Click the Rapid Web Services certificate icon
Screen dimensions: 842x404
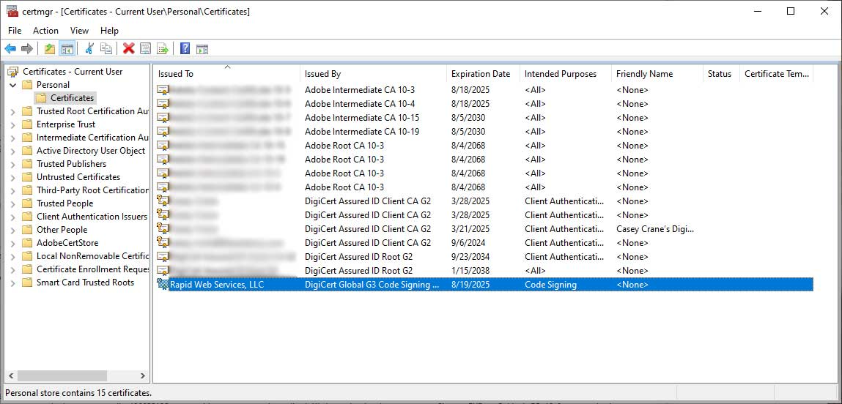coord(163,285)
